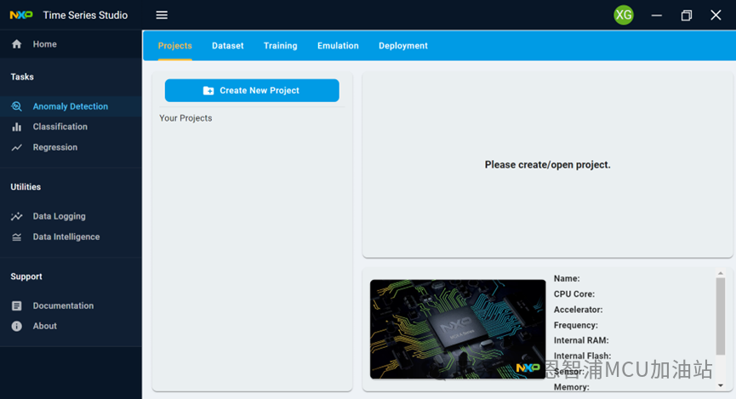Click the scroll down arrow in device panel
Screen dimensions: 736x399
(x=721, y=385)
